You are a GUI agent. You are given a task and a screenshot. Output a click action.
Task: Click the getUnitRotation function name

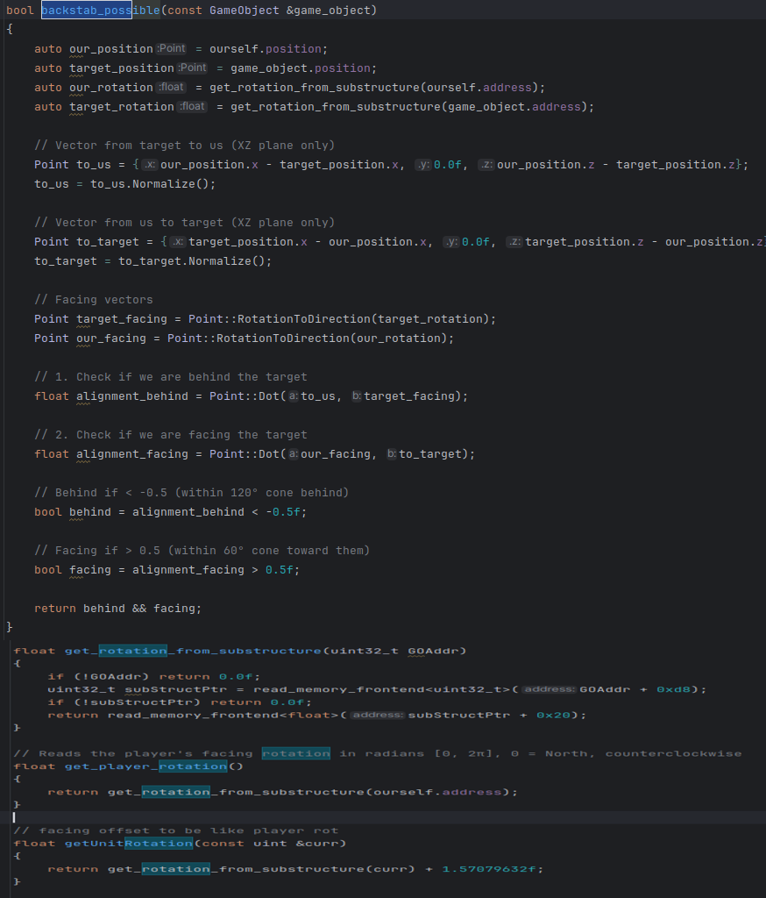129,843
